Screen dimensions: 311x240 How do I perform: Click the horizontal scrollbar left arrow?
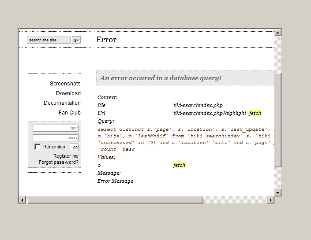pyautogui.click(x=22, y=200)
